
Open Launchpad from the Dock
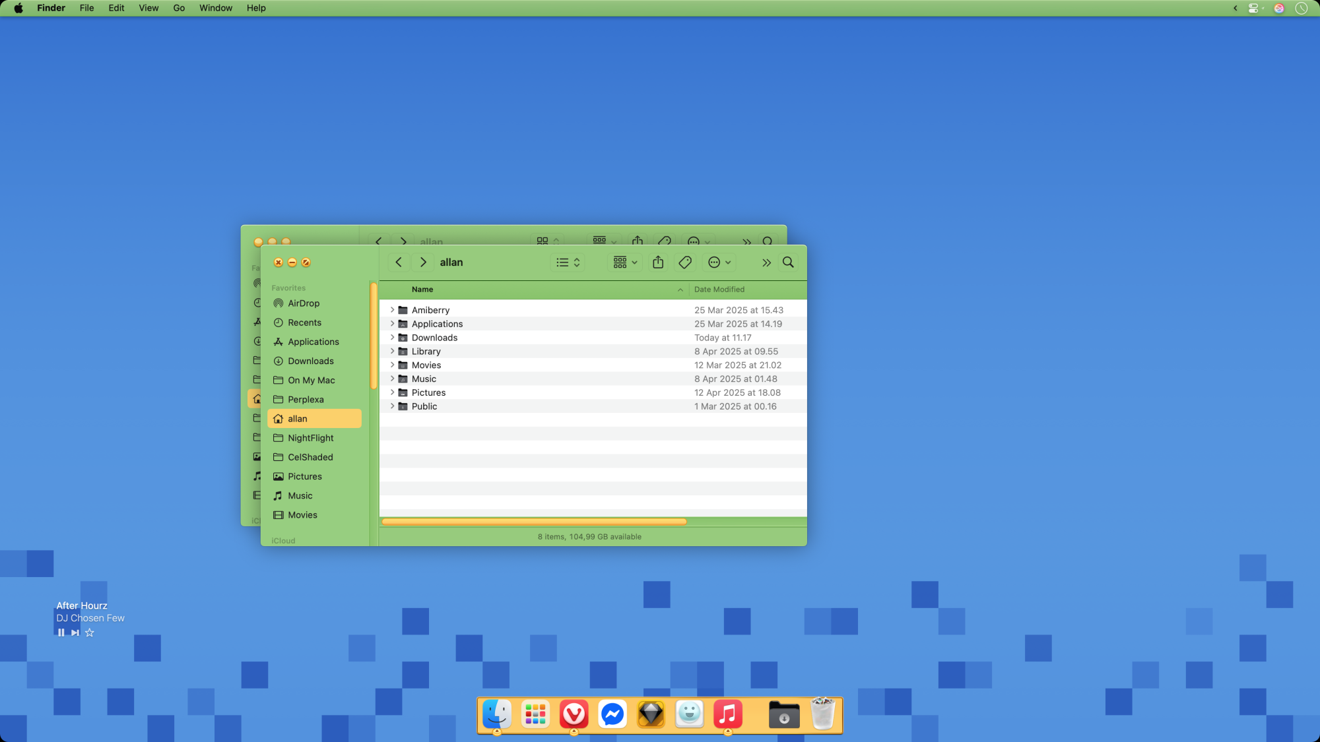pos(535,714)
